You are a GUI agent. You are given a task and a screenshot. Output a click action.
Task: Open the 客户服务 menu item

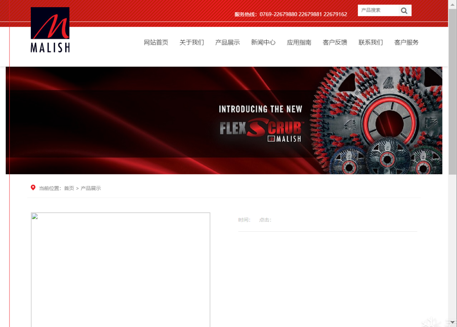[x=407, y=42]
